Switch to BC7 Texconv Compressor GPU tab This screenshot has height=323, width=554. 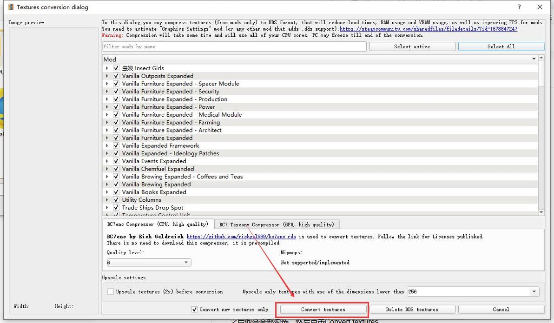pos(277,224)
